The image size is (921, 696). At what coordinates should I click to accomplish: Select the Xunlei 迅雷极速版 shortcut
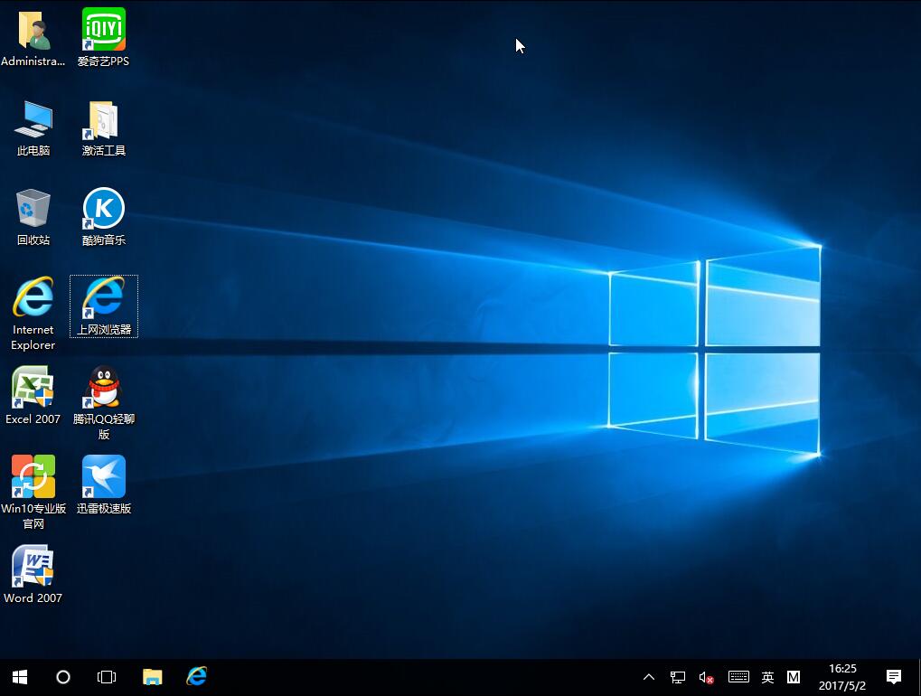click(103, 477)
